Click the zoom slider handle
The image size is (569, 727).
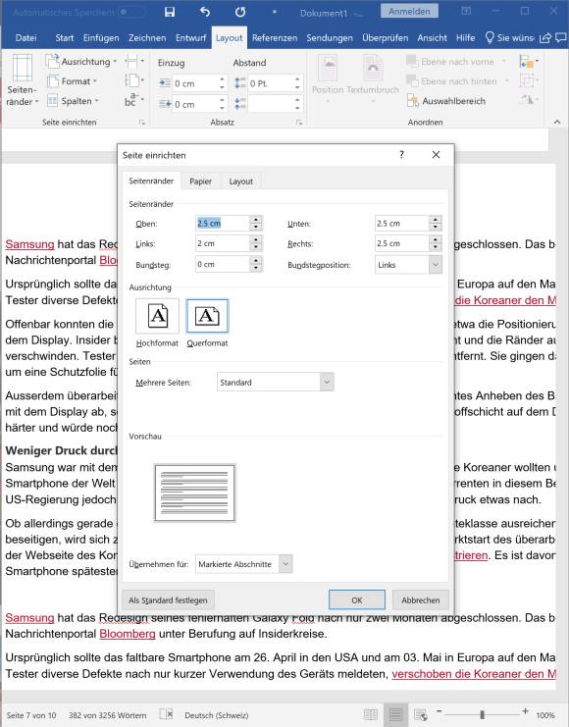click(x=483, y=714)
